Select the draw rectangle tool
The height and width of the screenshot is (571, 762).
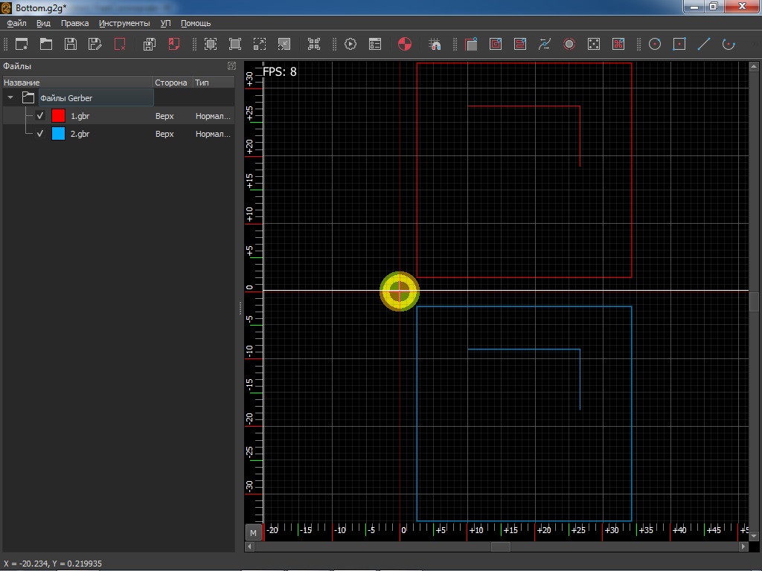pos(679,44)
